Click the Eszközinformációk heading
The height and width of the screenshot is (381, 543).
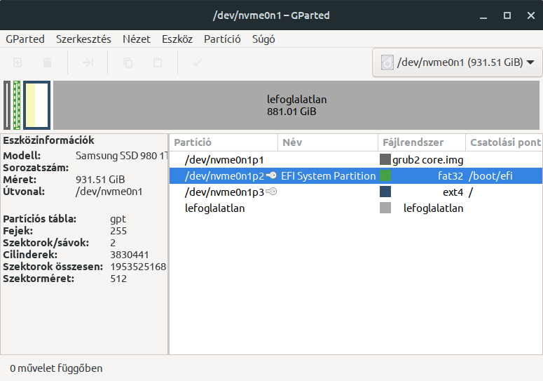48,140
